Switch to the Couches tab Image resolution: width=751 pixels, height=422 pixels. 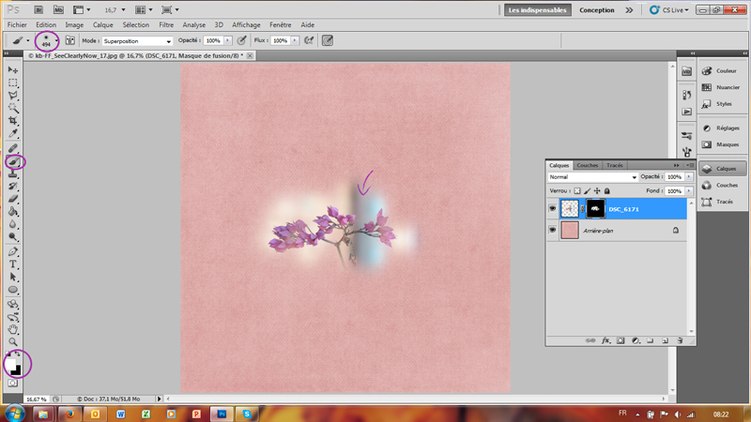click(x=588, y=165)
